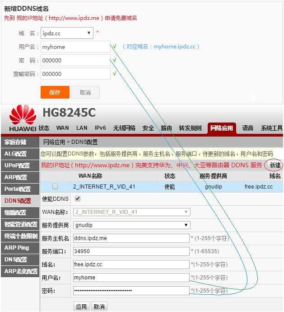Open ARP Ping in the sidebar
This screenshot has height=312, width=284.
coord(20,248)
